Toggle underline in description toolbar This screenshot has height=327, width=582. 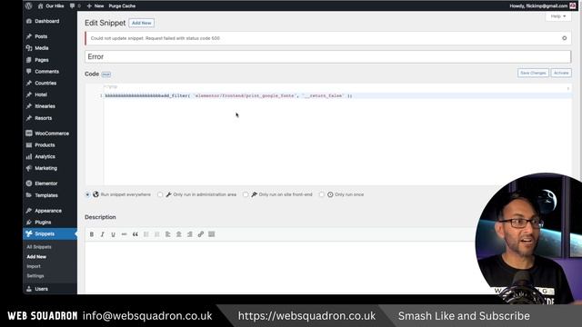click(x=113, y=234)
